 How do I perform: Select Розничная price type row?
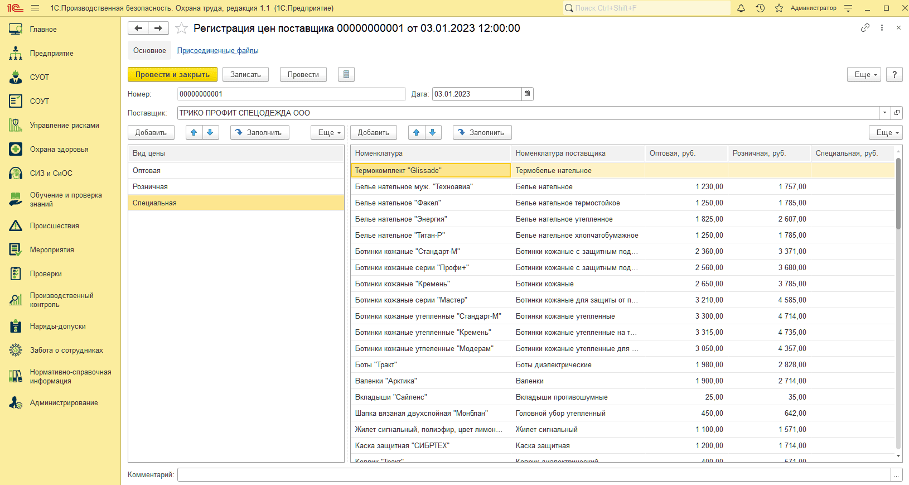pyautogui.click(x=236, y=186)
